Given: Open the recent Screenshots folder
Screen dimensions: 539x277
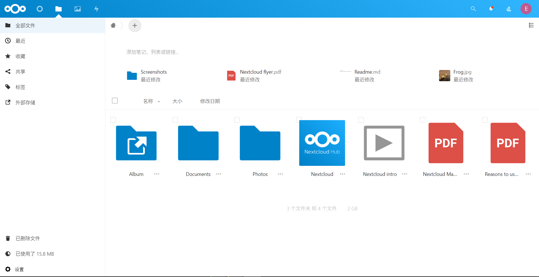Looking at the screenshot, I should [147, 76].
